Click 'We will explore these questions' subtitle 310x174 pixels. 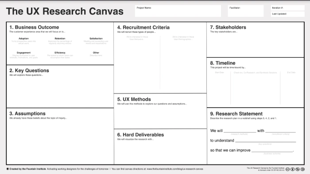tap(26, 75)
